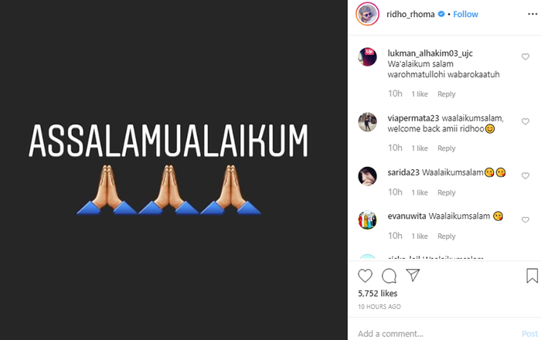Reply to viapermata23's comment
541x340 pixels.
pyautogui.click(x=447, y=148)
